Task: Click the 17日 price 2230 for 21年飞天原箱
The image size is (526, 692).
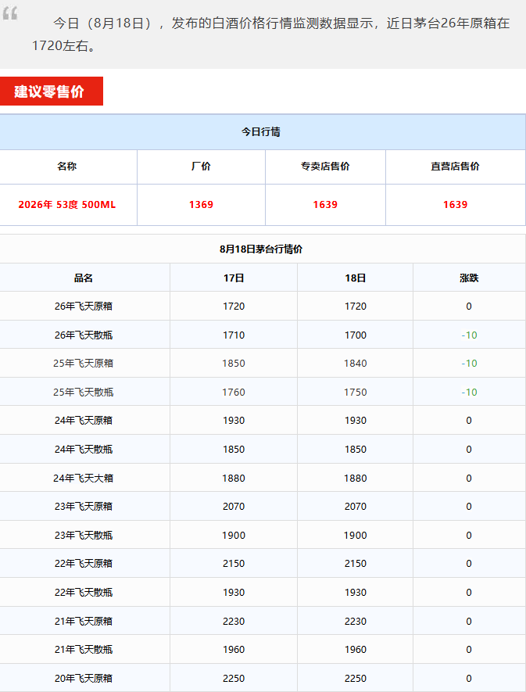Action: 234,622
